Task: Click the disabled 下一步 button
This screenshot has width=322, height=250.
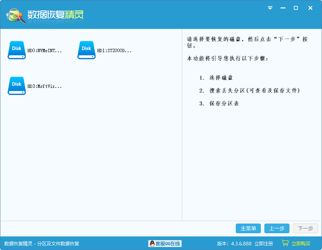Action: 306,228
